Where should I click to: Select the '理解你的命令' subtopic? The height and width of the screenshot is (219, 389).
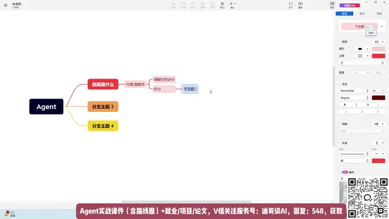tap(164, 80)
